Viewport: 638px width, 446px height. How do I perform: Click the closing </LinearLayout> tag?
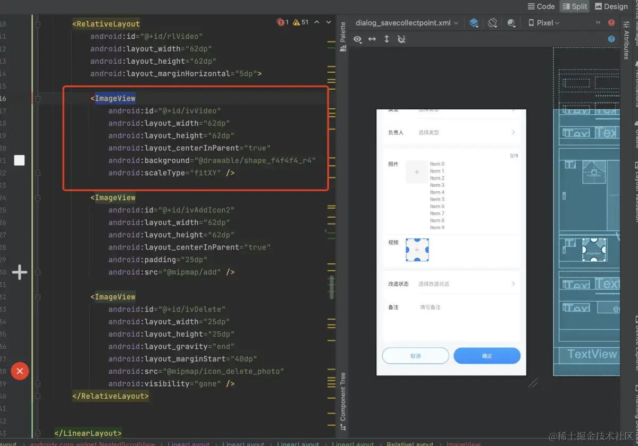click(x=88, y=433)
